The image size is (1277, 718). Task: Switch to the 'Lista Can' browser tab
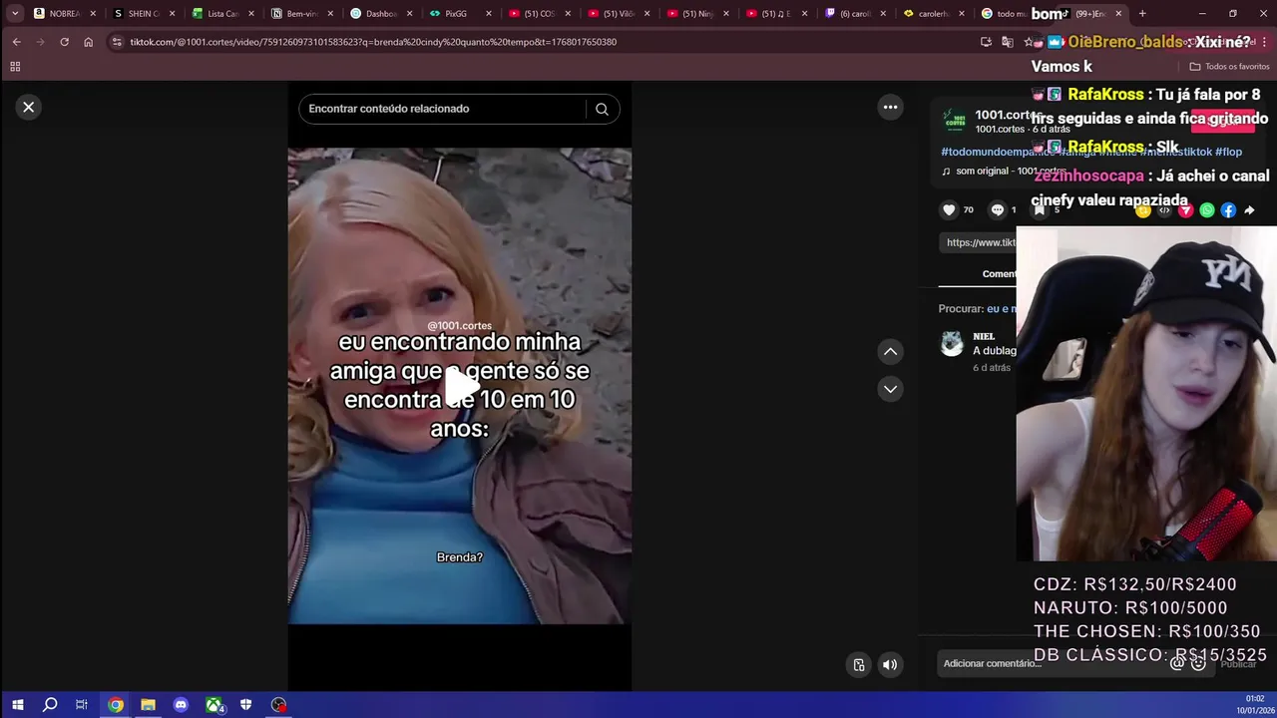tap(223, 14)
